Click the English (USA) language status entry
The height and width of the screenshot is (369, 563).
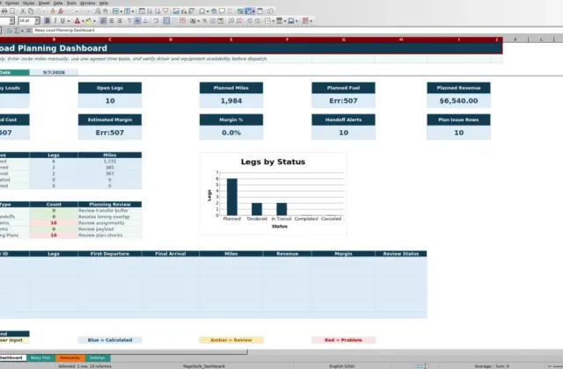[342, 366]
